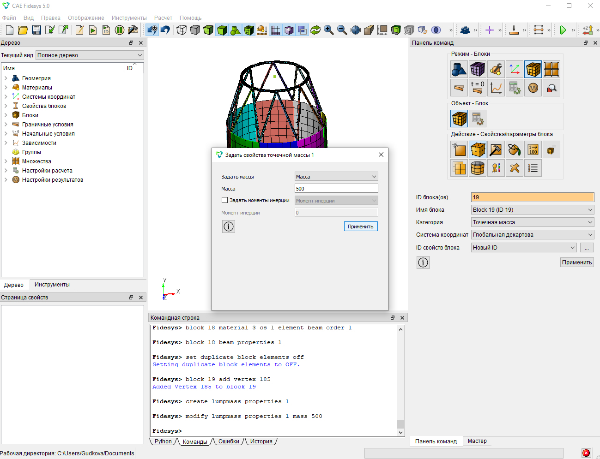Click Применить in the point mass dialog
This screenshot has height=459, width=600.
click(361, 227)
